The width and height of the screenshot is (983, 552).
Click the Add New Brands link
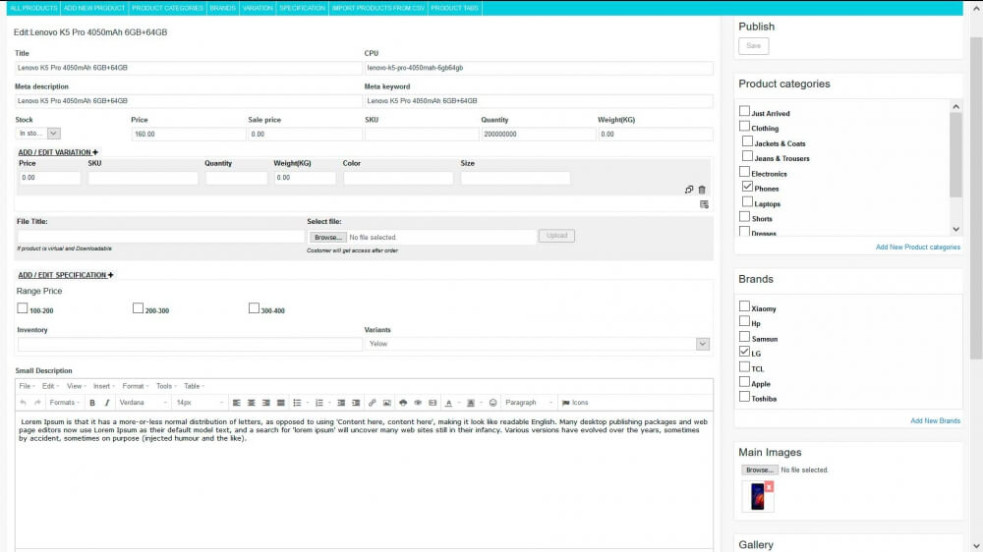(x=935, y=421)
